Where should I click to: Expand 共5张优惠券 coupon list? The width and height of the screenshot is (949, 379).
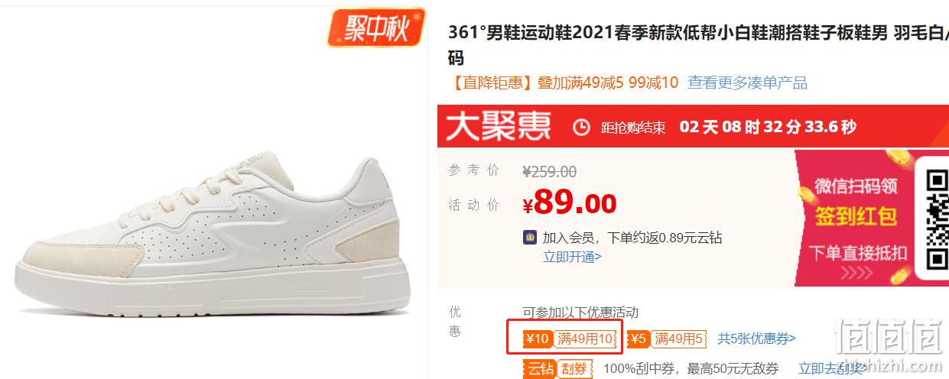click(x=756, y=339)
